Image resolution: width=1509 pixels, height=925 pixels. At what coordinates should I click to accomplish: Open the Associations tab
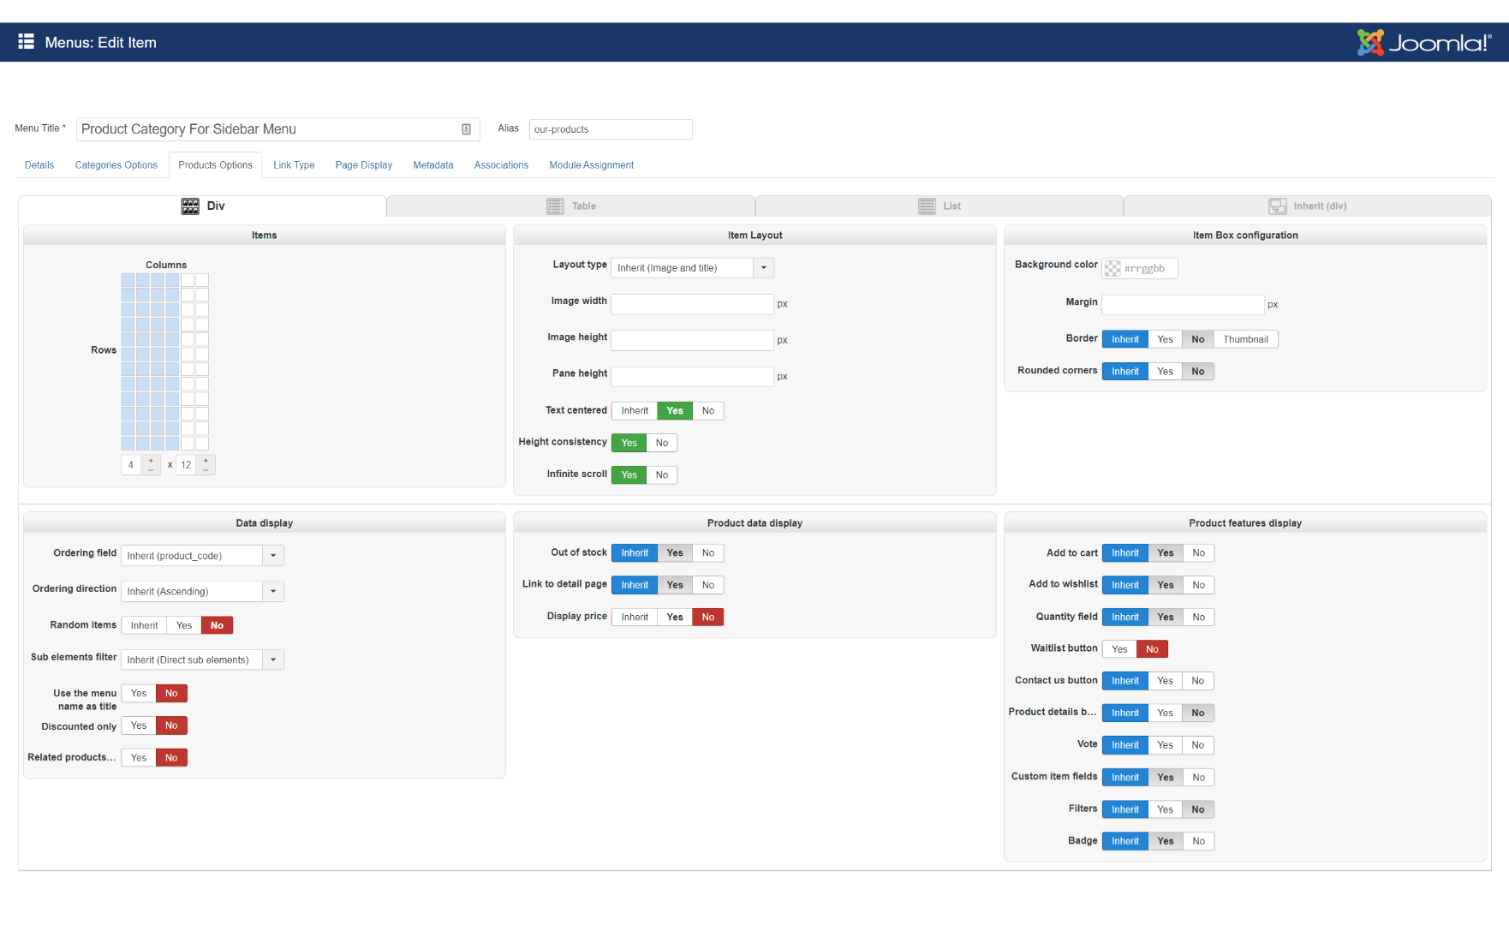tap(501, 165)
